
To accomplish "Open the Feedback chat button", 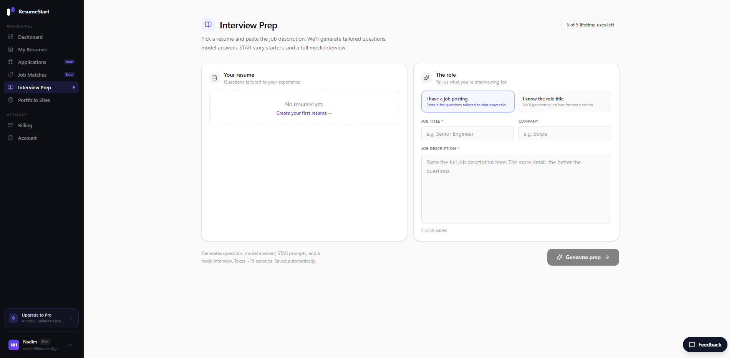I will pyautogui.click(x=705, y=345).
